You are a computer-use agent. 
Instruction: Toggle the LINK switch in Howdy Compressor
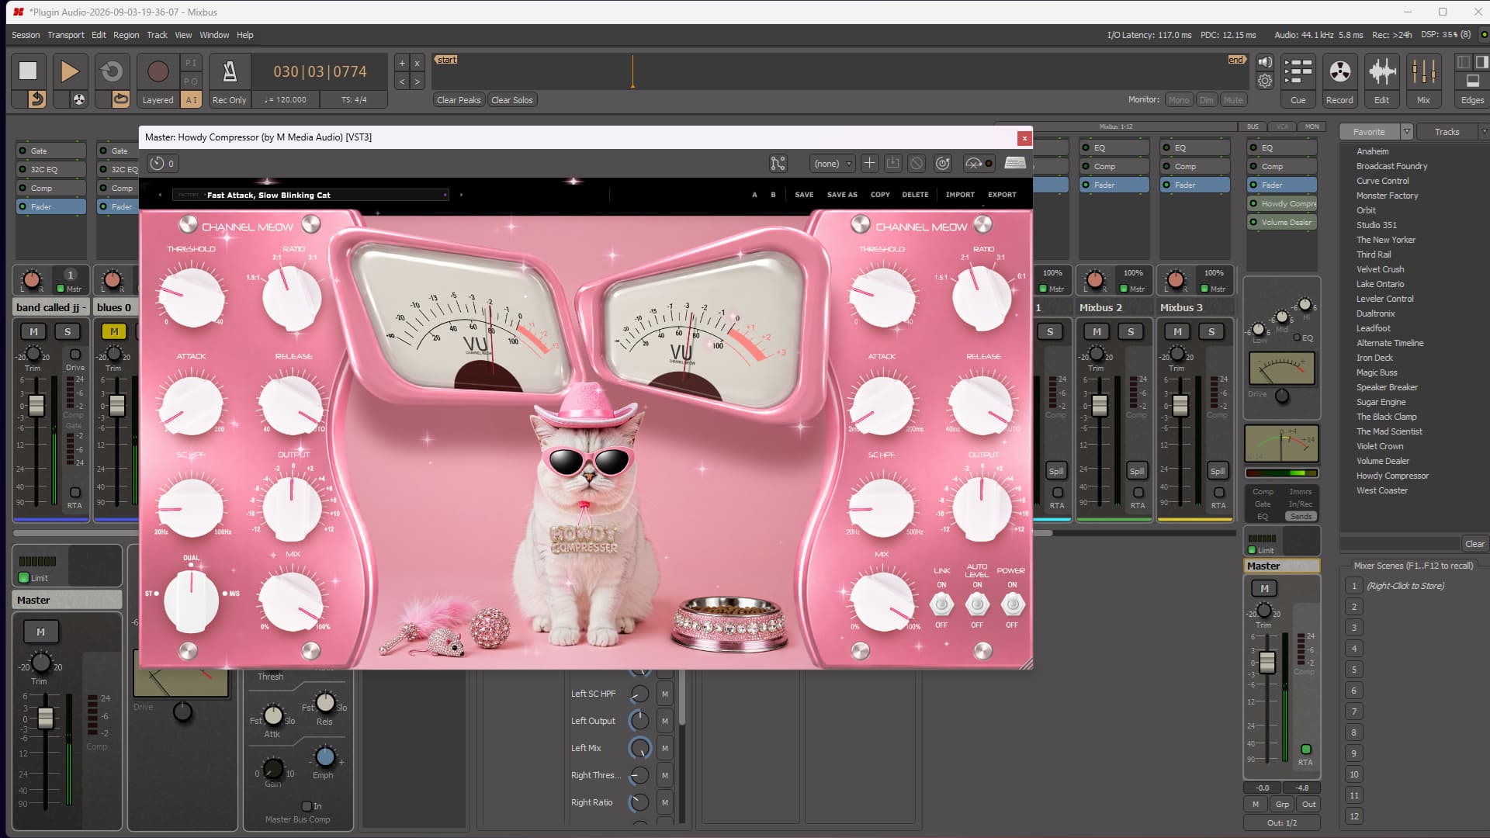941,604
